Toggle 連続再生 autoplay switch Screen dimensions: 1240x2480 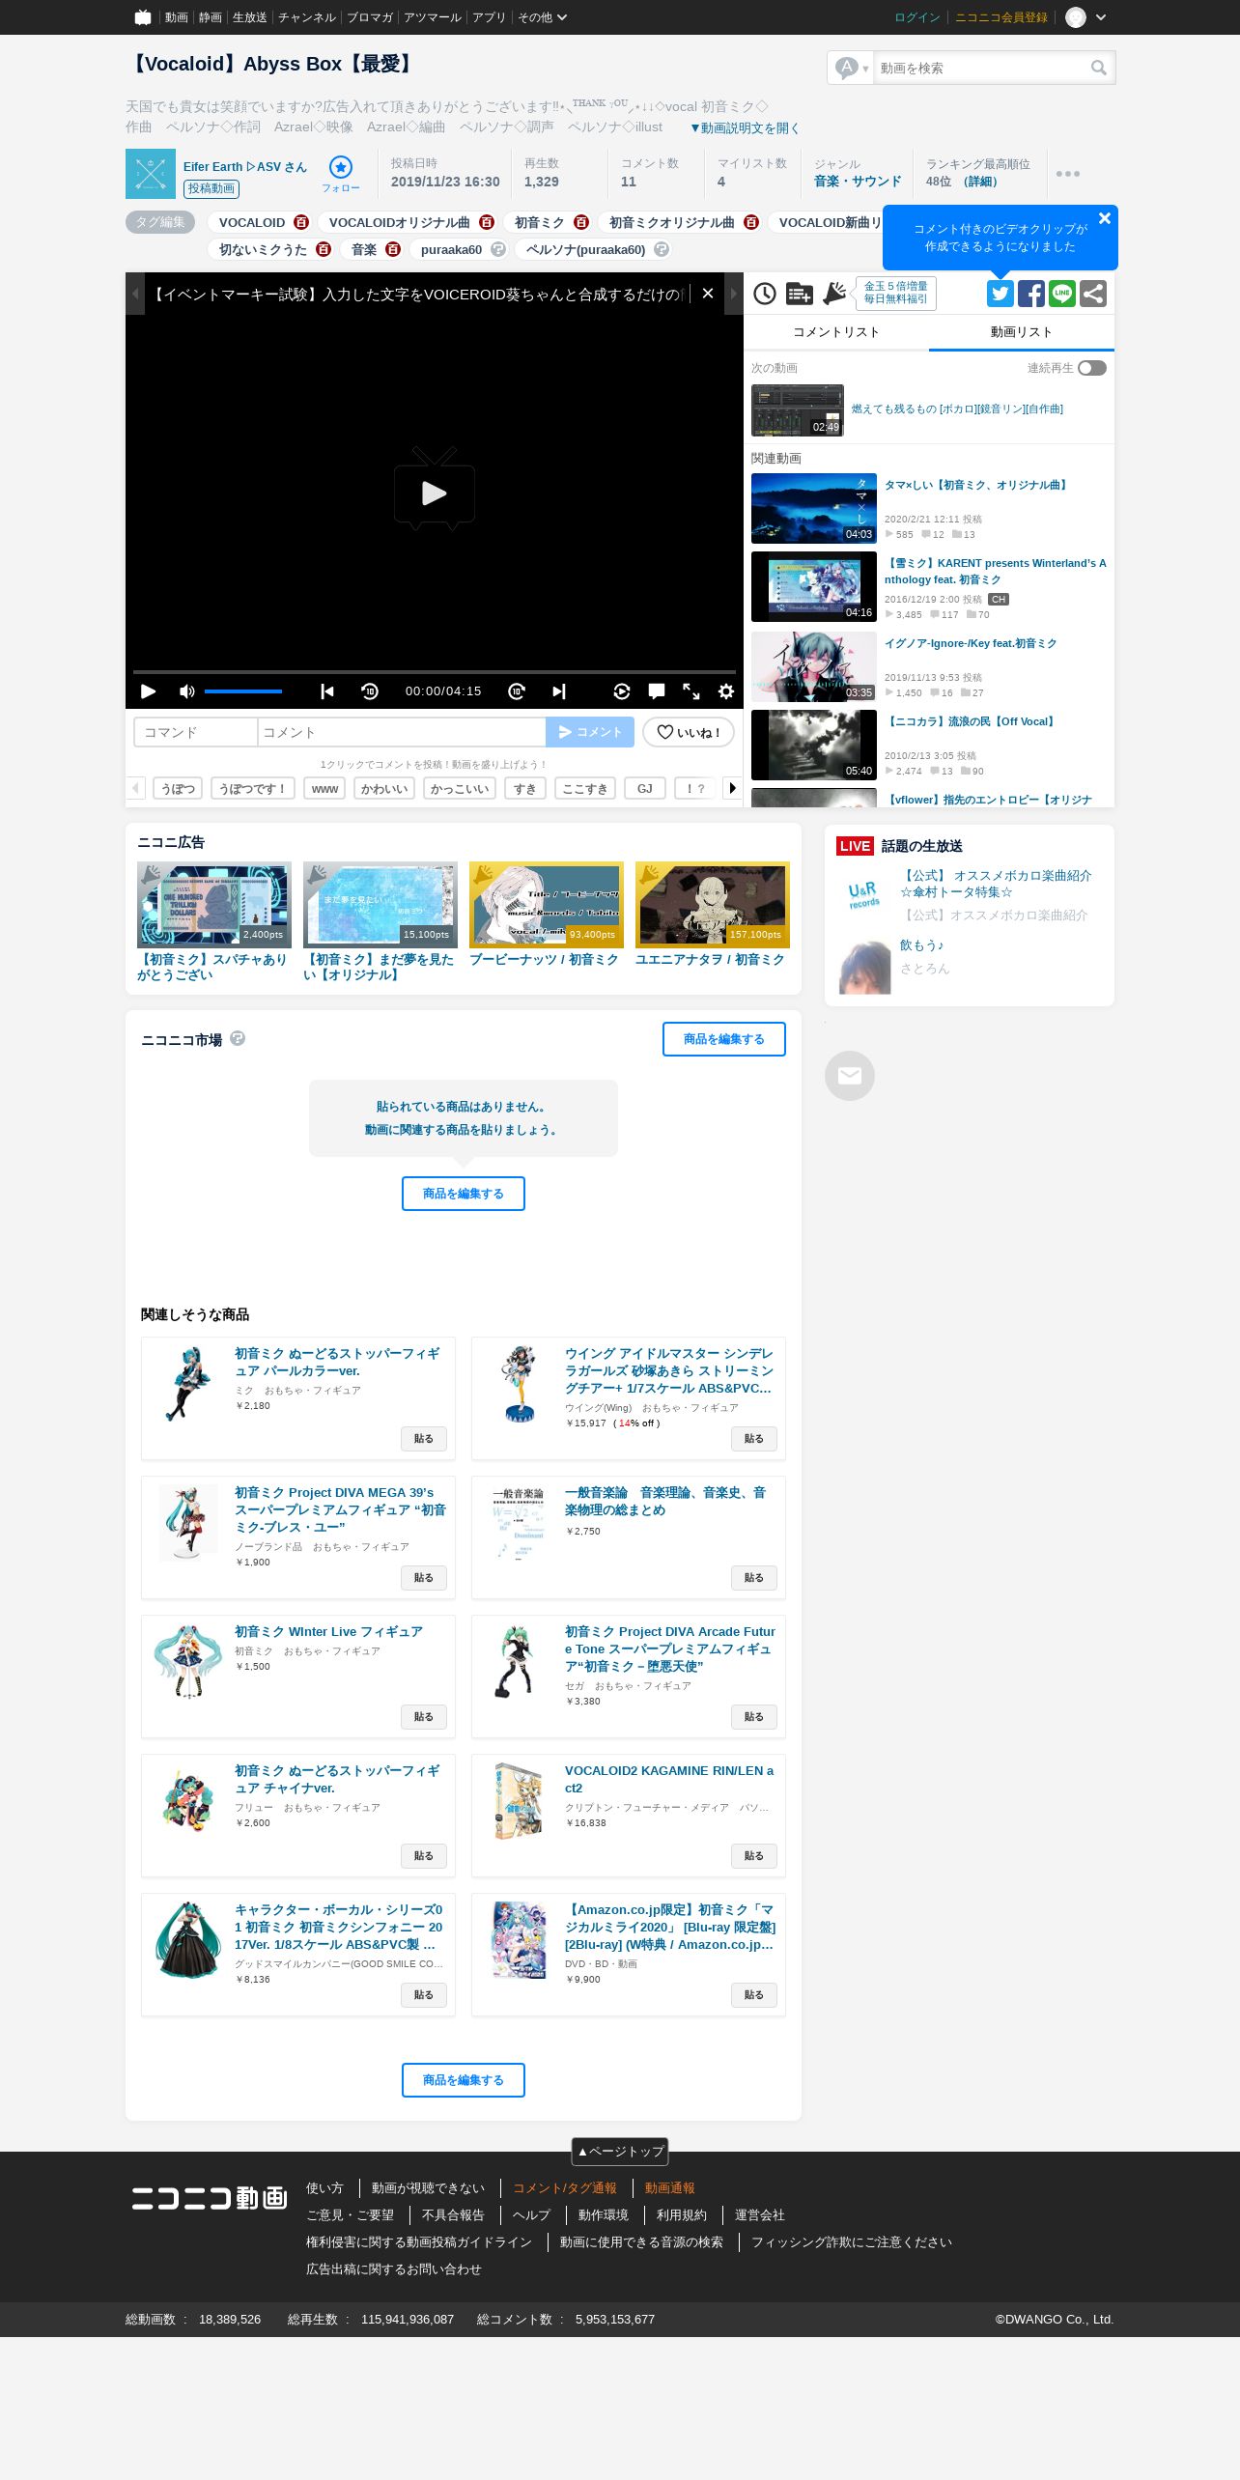[1092, 368]
